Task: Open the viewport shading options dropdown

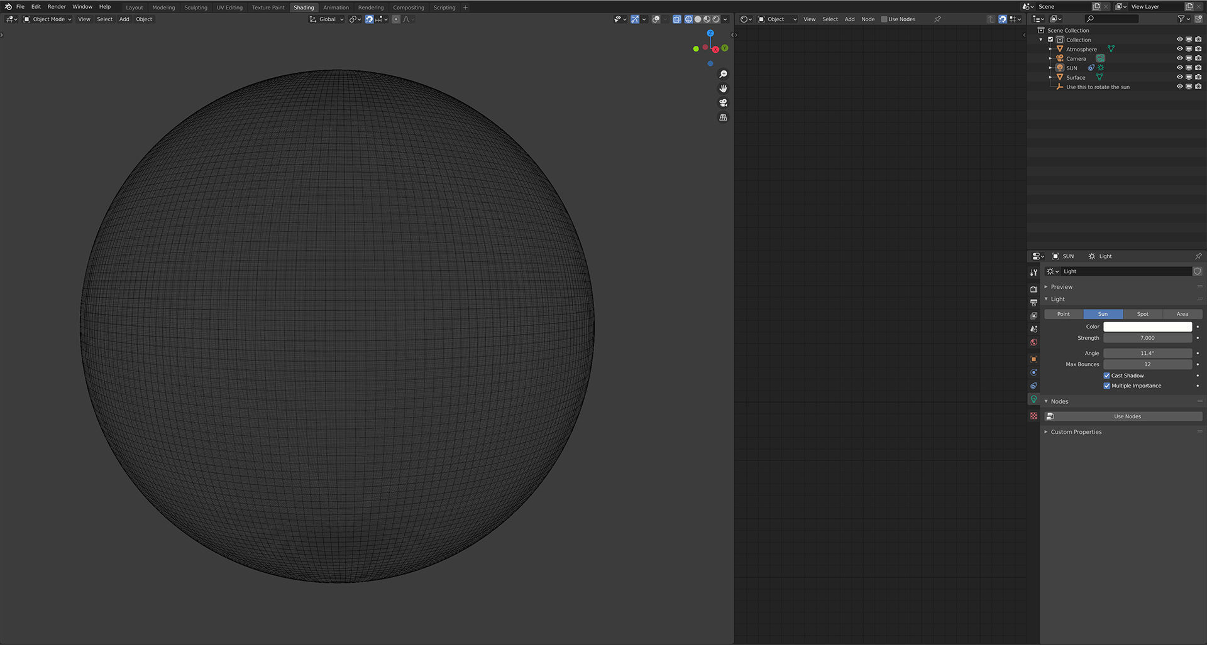Action: pyautogui.click(x=725, y=19)
